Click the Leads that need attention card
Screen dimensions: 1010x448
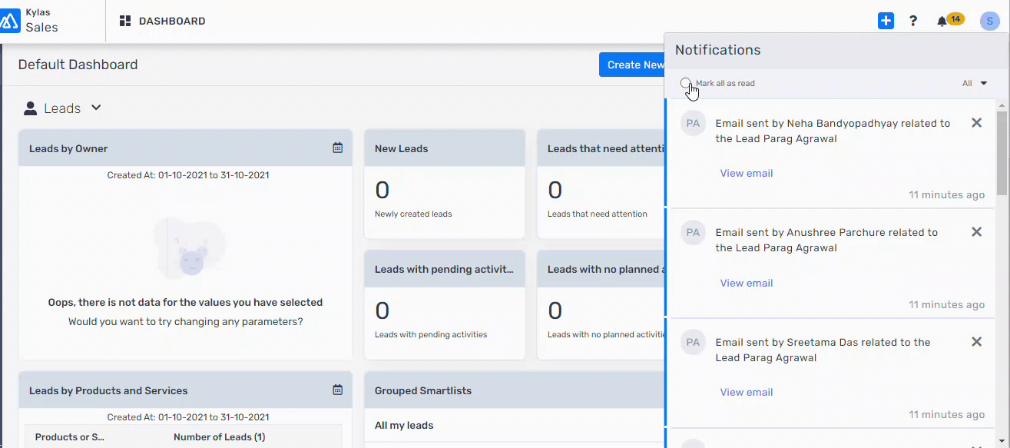(602, 184)
